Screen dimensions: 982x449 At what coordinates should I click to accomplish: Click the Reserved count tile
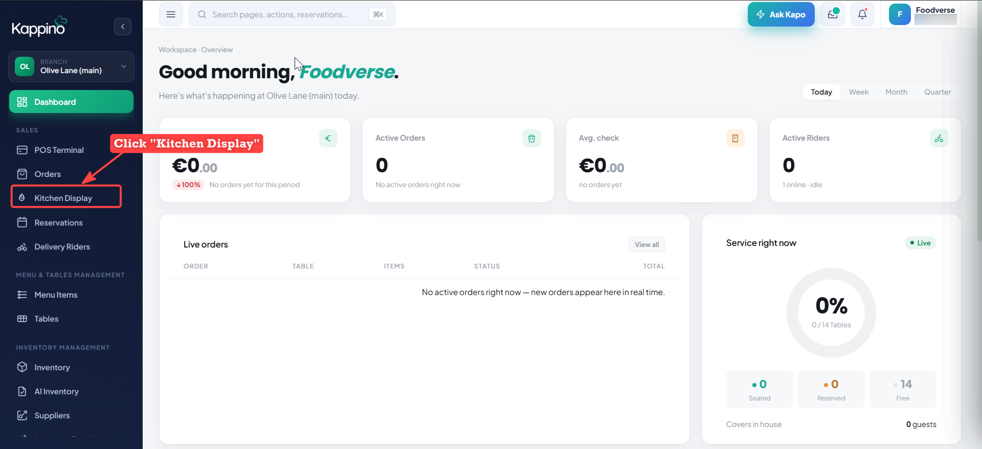tap(831, 389)
